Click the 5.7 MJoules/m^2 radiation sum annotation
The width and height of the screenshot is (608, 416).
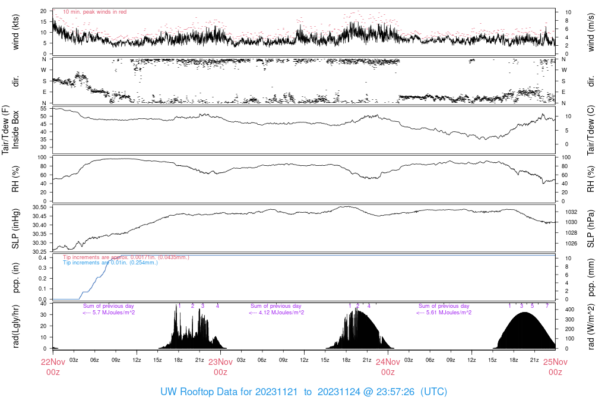[x=109, y=313]
